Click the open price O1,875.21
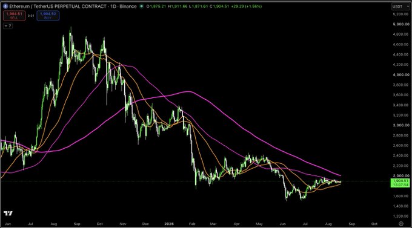 pos(156,6)
